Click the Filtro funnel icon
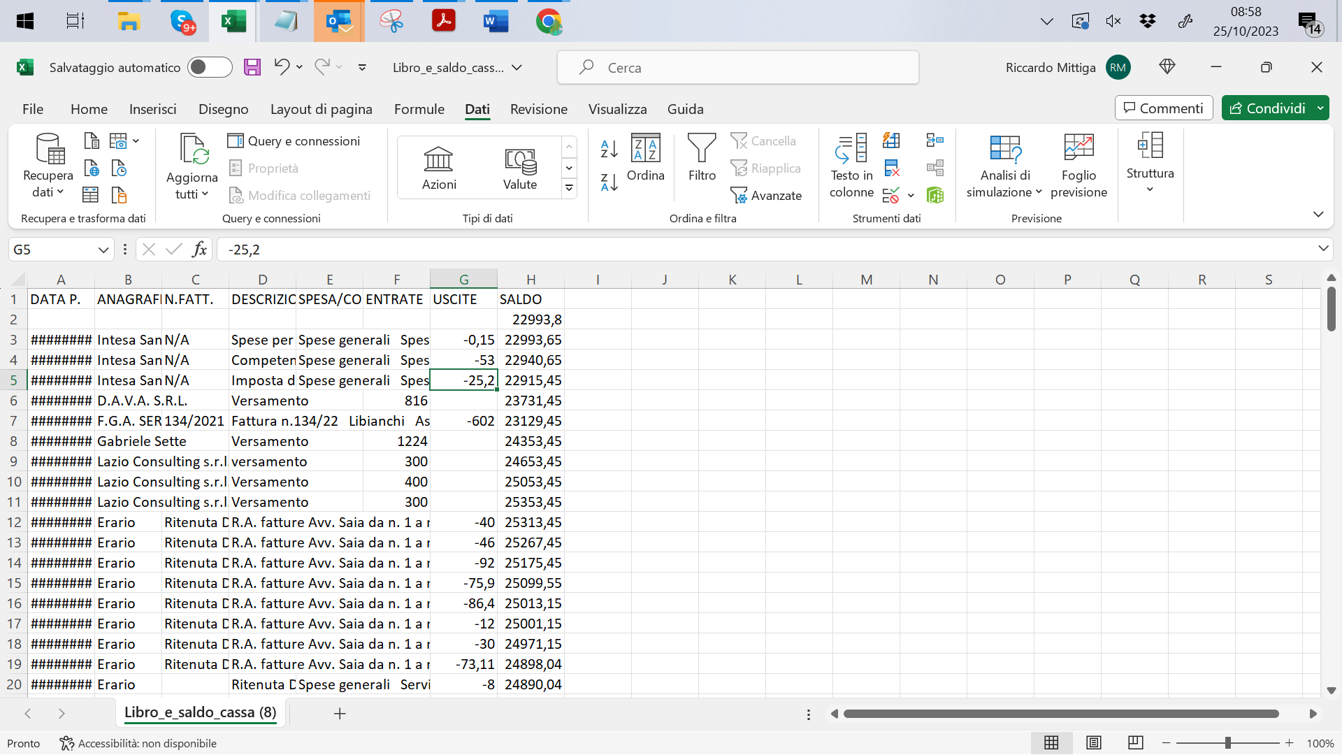The height and width of the screenshot is (755, 1342). pyautogui.click(x=702, y=158)
